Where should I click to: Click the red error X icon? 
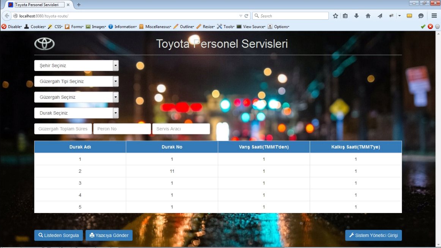pyautogui.click(x=430, y=27)
